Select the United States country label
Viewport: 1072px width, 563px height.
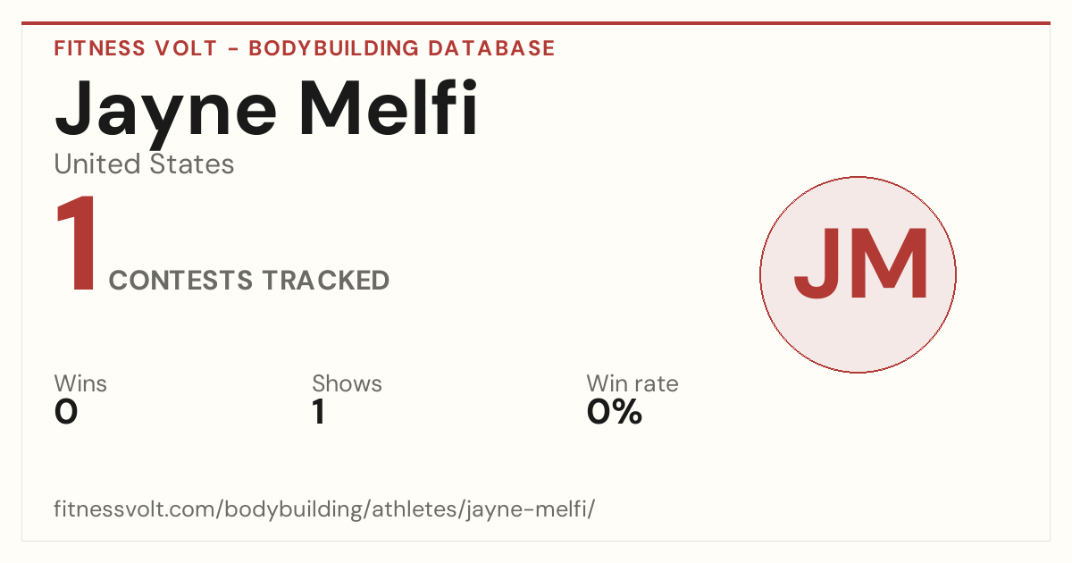(x=144, y=164)
